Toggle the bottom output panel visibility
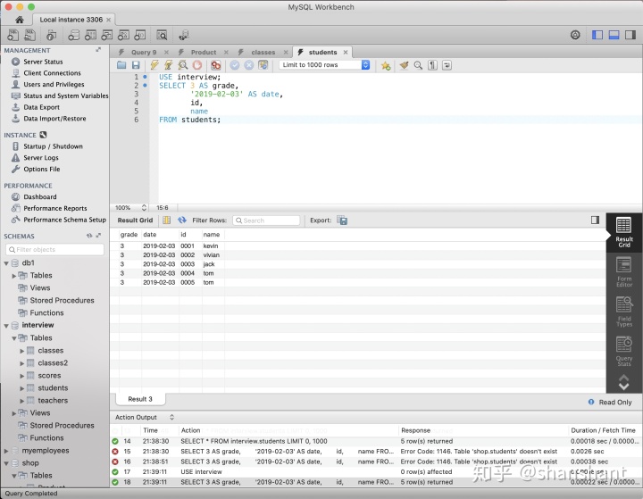 [x=614, y=36]
